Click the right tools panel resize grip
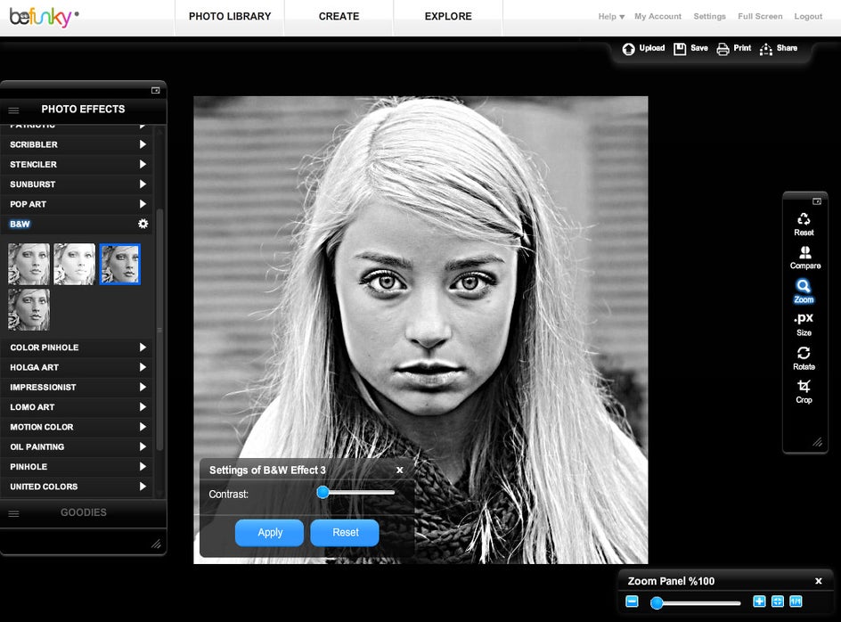This screenshot has height=622, width=841. pos(817,442)
